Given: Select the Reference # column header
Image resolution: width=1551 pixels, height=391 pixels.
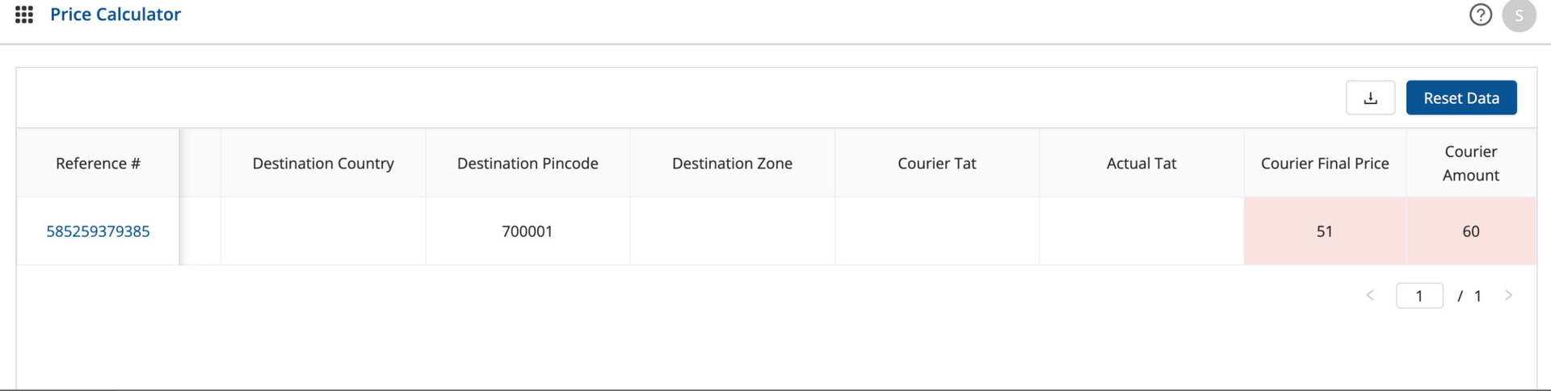Looking at the screenshot, I should click(x=98, y=164).
